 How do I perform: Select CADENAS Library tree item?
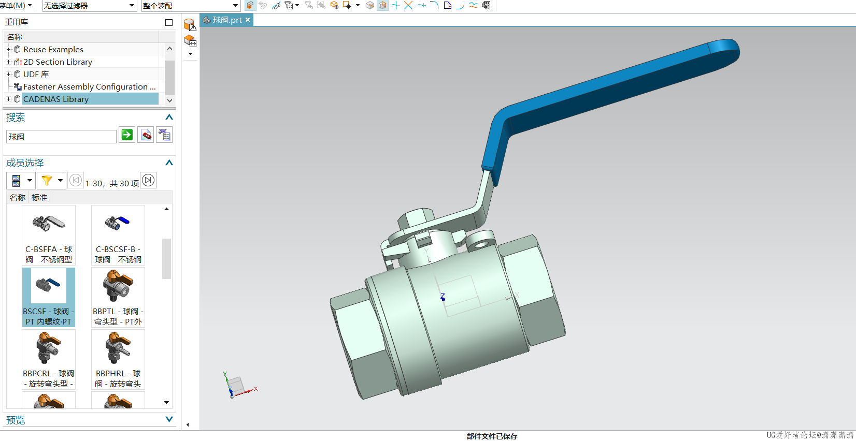55,99
